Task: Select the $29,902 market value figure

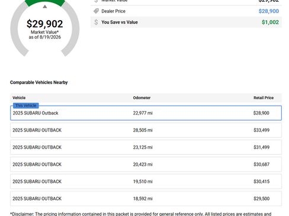Action: (45, 24)
